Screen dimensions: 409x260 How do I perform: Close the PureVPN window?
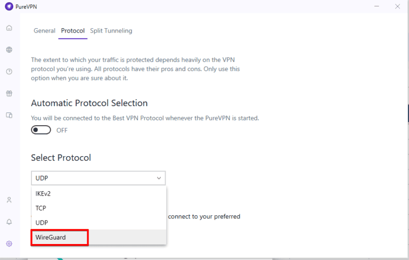397,6
